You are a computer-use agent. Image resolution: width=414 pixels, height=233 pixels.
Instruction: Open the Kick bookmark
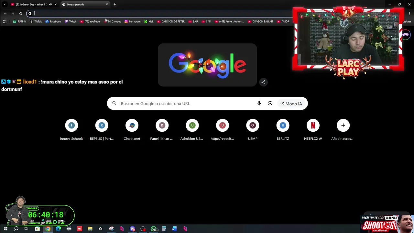pos(149,22)
